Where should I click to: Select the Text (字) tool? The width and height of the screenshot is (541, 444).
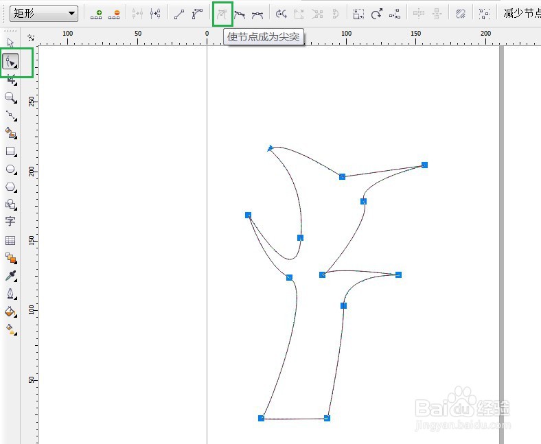10,221
